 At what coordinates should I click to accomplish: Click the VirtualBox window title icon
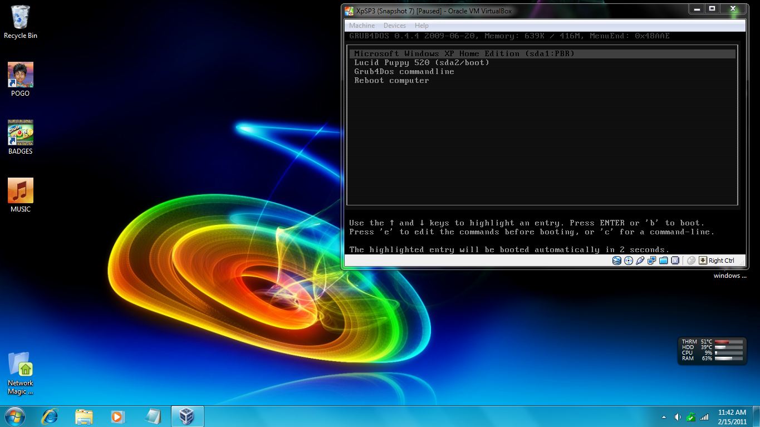[x=349, y=11]
